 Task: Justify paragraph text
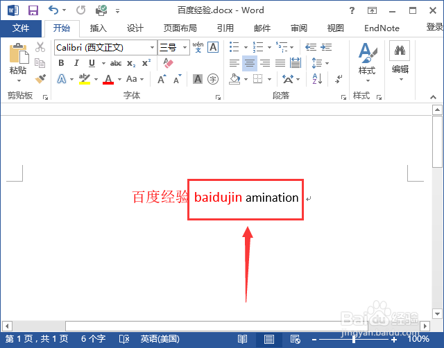280,63
